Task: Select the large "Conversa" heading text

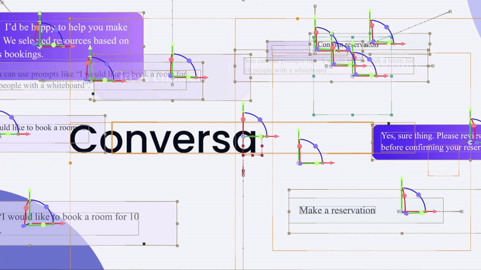Action: point(162,140)
